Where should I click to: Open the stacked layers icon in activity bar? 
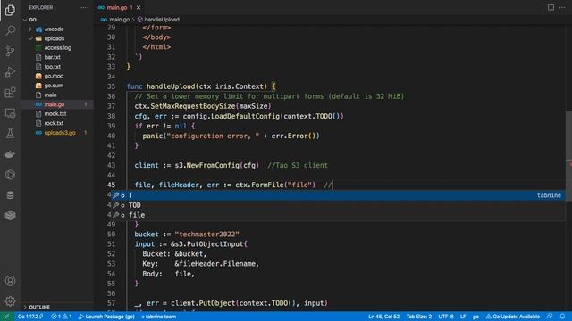point(10,216)
